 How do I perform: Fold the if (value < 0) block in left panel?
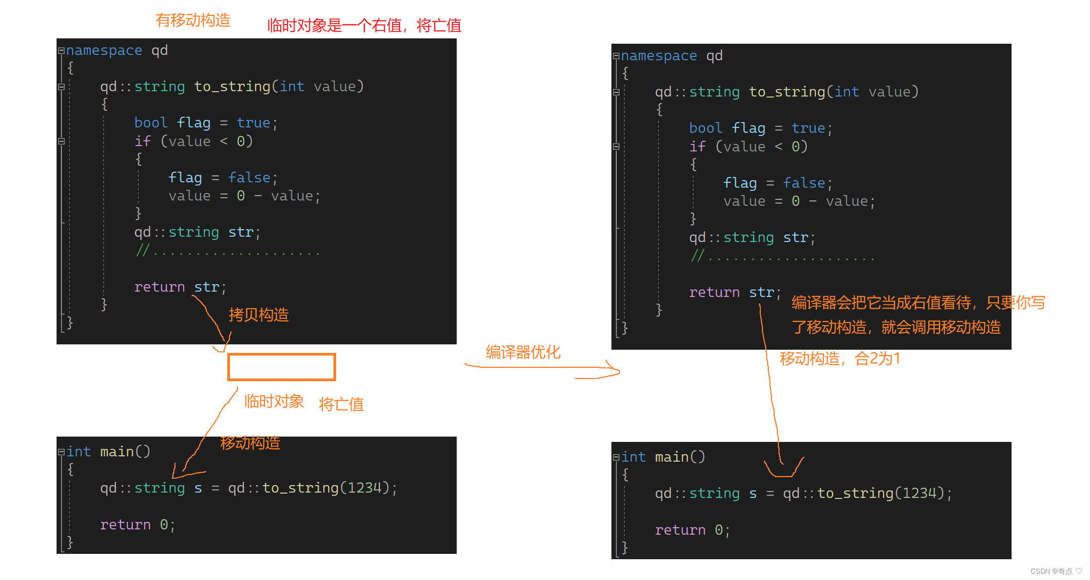coord(61,141)
